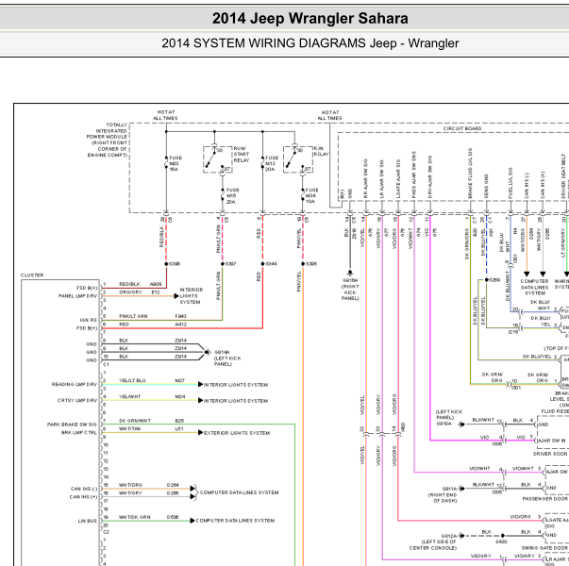Click the 'PASSENGER DOOR' component label
This screenshot has height=566, width=569.
click(545, 499)
